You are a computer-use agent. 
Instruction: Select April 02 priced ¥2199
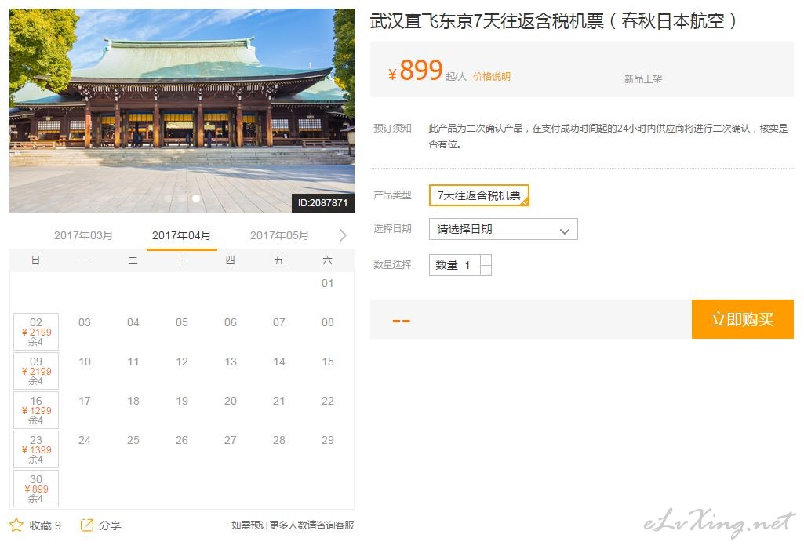tap(36, 332)
